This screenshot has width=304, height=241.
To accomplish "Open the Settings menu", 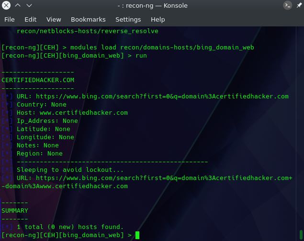I will point(128,19).
